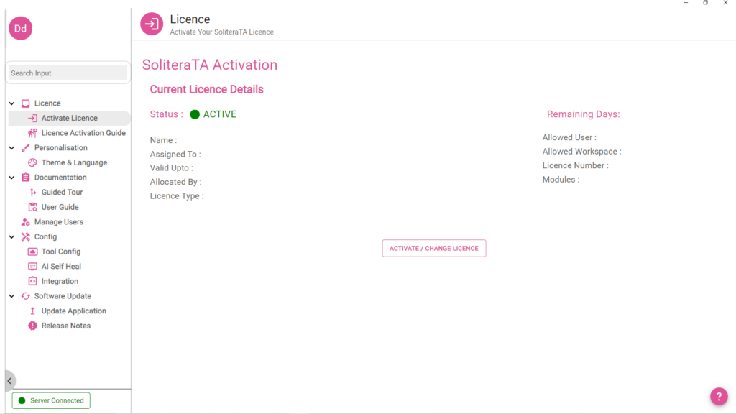This screenshot has height=414, width=736.
Task: Collapse the Documentation tree section
Action: (x=11, y=178)
